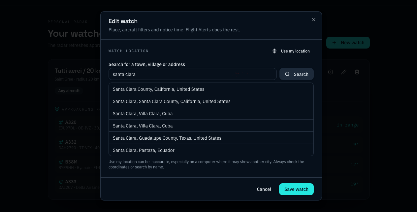The height and width of the screenshot is (212, 417).
Task: Select Santa Clara, Guadalupe County, Texas
Action: pyautogui.click(x=211, y=138)
